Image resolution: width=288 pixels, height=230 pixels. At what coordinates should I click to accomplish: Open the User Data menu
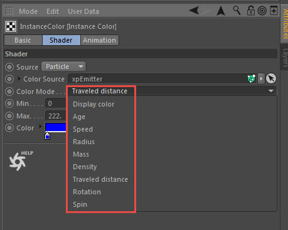(83, 11)
